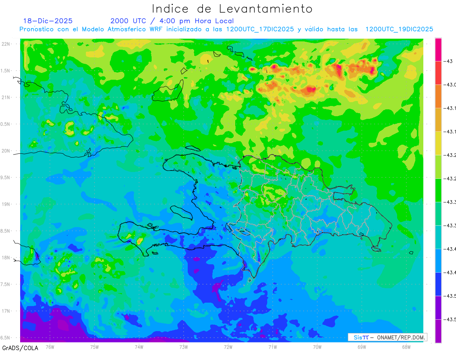Click the '76W' longitude axis label
Image resolution: width=456 pixels, height=352 pixels.
point(50,347)
